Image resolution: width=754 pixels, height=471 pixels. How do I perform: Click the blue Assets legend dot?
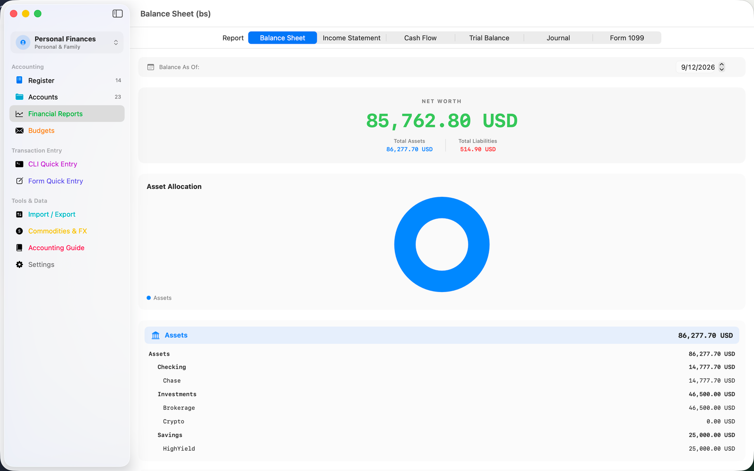149,298
